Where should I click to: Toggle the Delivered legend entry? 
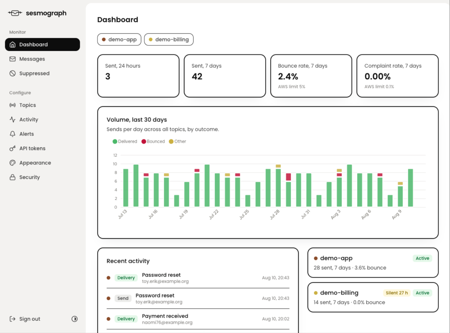tap(125, 141)
